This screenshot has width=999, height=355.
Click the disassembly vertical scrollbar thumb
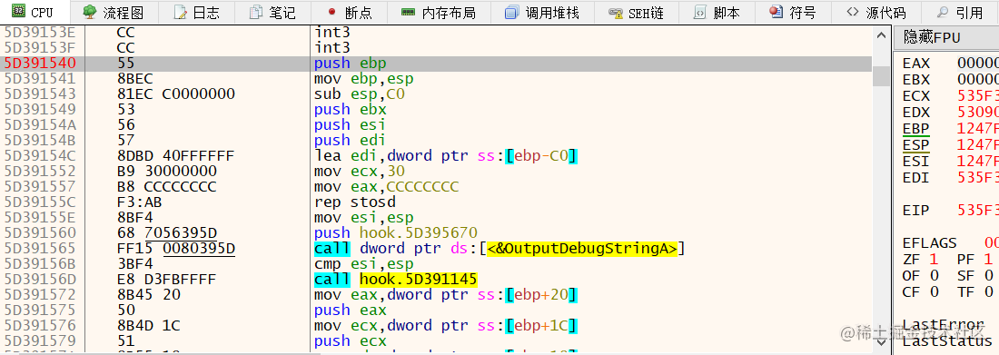881,76
